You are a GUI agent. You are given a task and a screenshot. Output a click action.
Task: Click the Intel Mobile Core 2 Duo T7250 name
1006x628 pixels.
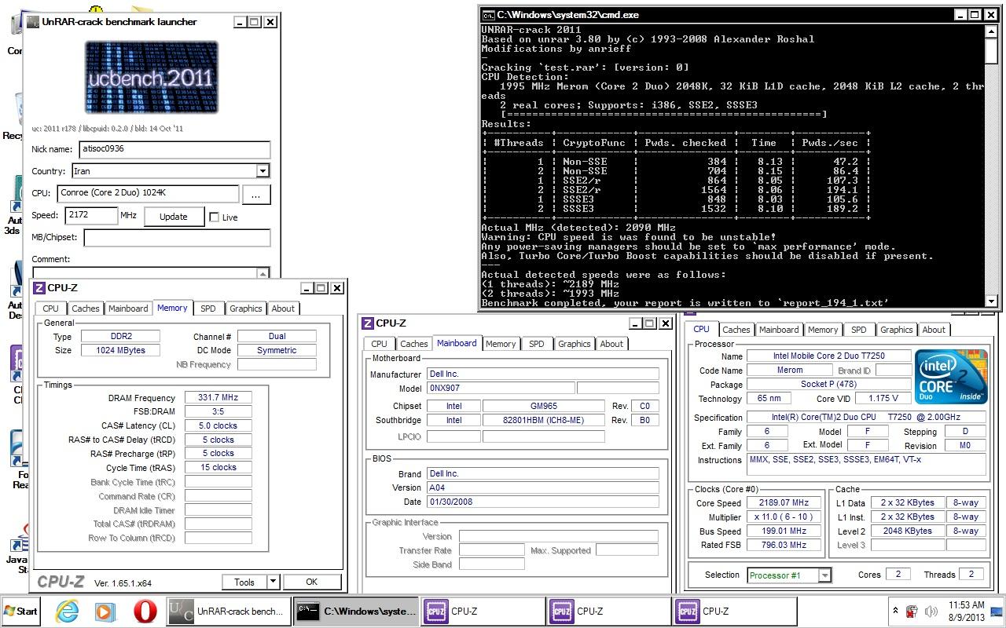(828, 356)
